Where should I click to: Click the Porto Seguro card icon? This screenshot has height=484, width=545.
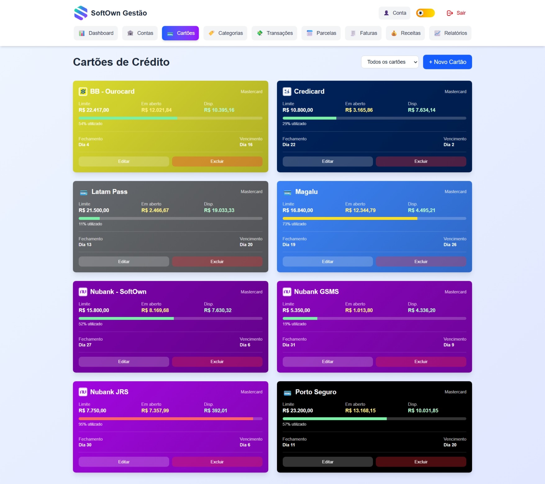point(287,393)
